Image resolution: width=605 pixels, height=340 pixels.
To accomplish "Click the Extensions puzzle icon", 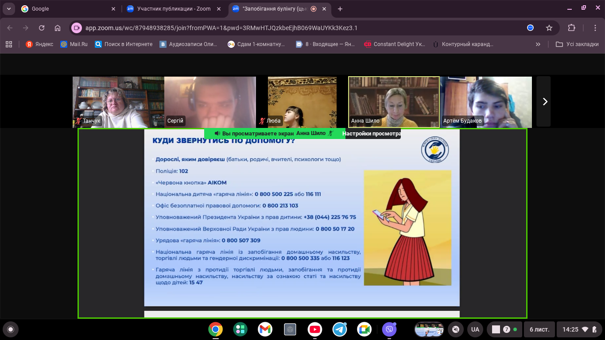I will [571, 28].
